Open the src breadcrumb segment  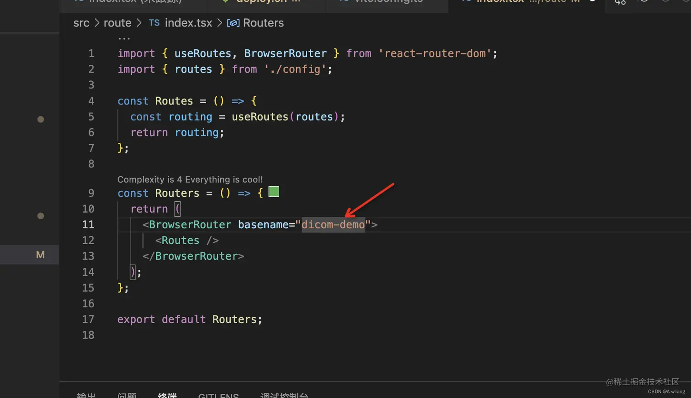click(81, 23)
